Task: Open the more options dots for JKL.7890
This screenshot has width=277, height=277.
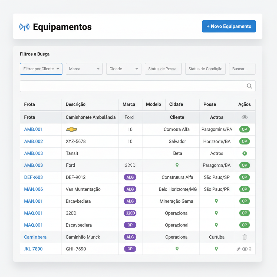Action: [250, 249]
